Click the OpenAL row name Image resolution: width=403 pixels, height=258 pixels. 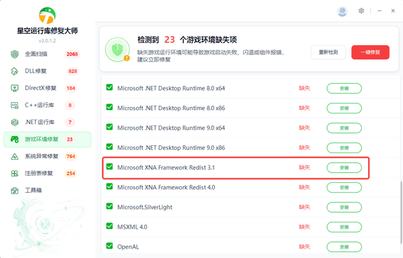pyautogui.click(x=128, y=247)
